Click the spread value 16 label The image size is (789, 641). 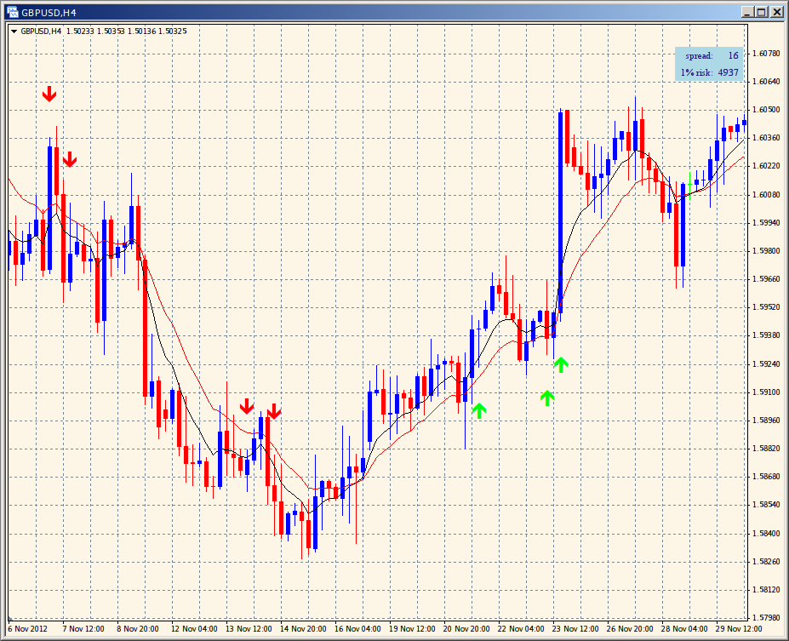point(733,55)
